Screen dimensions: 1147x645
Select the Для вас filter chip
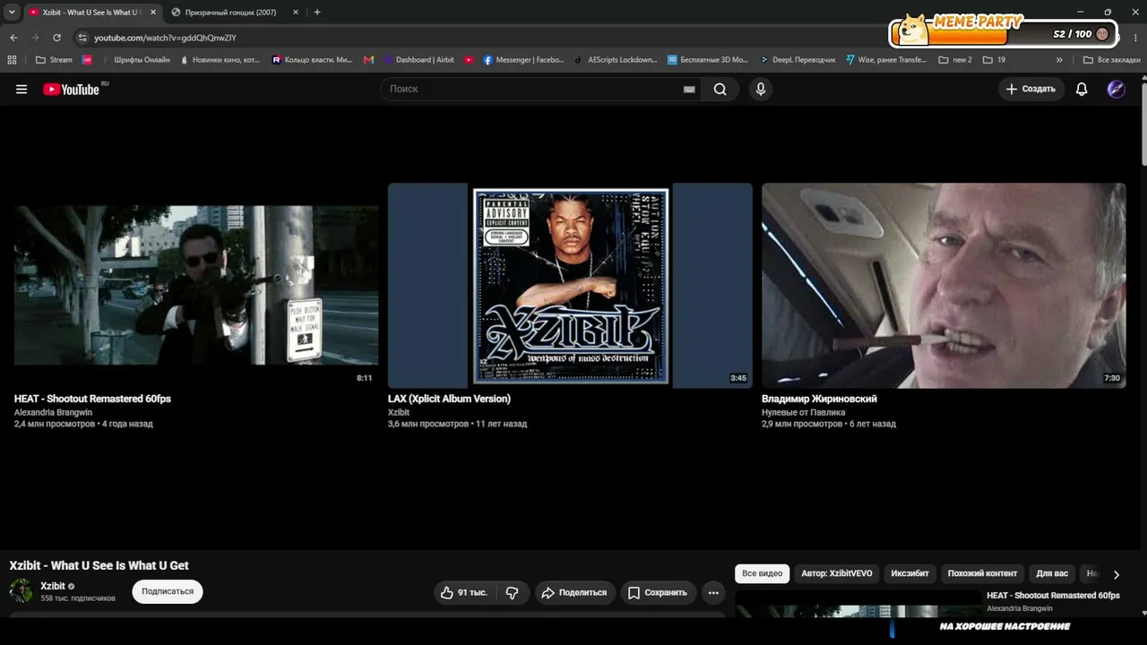pyautogui.click(x=1053, y=573)
